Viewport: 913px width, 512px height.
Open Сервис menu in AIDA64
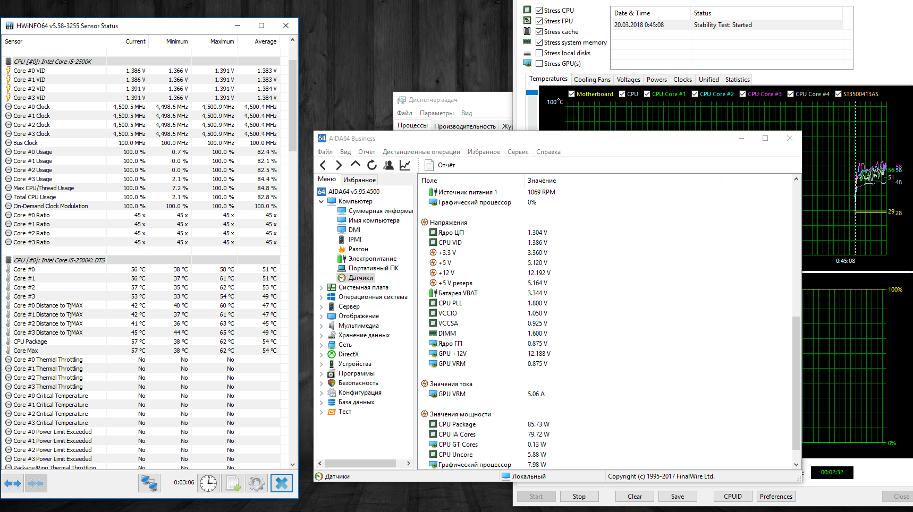(x=518, y=152)
